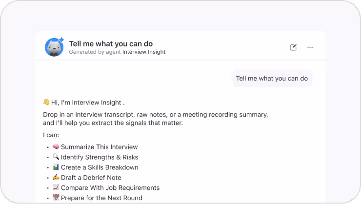The width and height of the screenshot is (361, 204).
Task: Click the magnifying glass emoji icon
Action: click(x=56, y=157)
